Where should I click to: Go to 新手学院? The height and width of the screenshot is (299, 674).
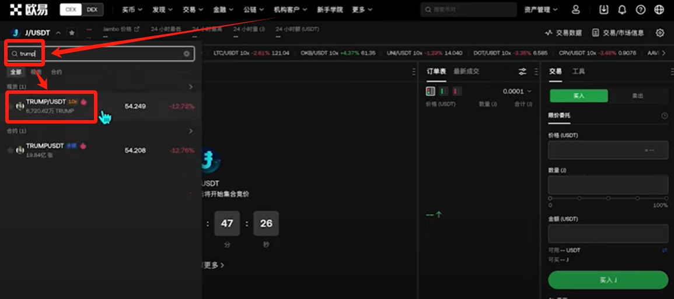click(x=330, y=9)
